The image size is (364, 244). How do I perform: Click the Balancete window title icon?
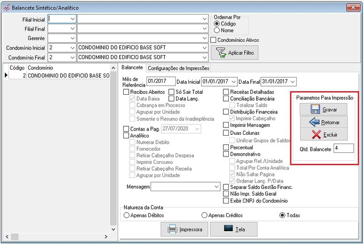(x=6, y=8)
